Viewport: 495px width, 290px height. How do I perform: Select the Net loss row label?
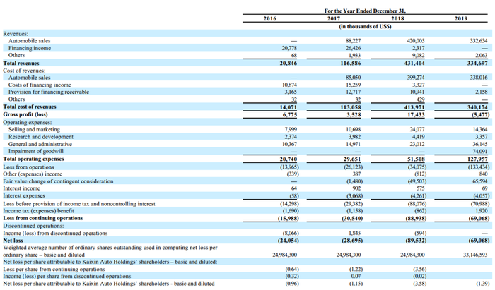(x=13, y=241)
